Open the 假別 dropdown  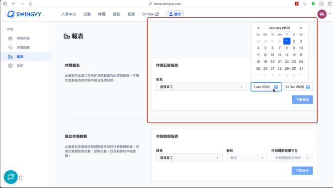pyautogui.click(x=247, y=158)
